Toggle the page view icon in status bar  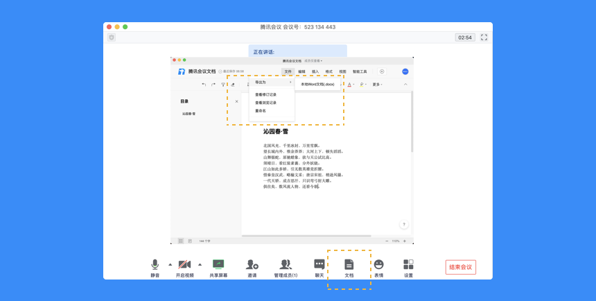point(190,241)
